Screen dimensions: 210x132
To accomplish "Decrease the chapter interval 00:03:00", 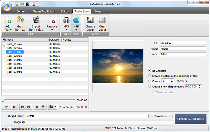I will click(199, 87).
